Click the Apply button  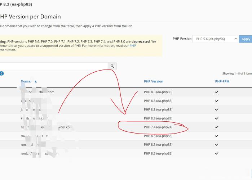[x=246, y=39]
